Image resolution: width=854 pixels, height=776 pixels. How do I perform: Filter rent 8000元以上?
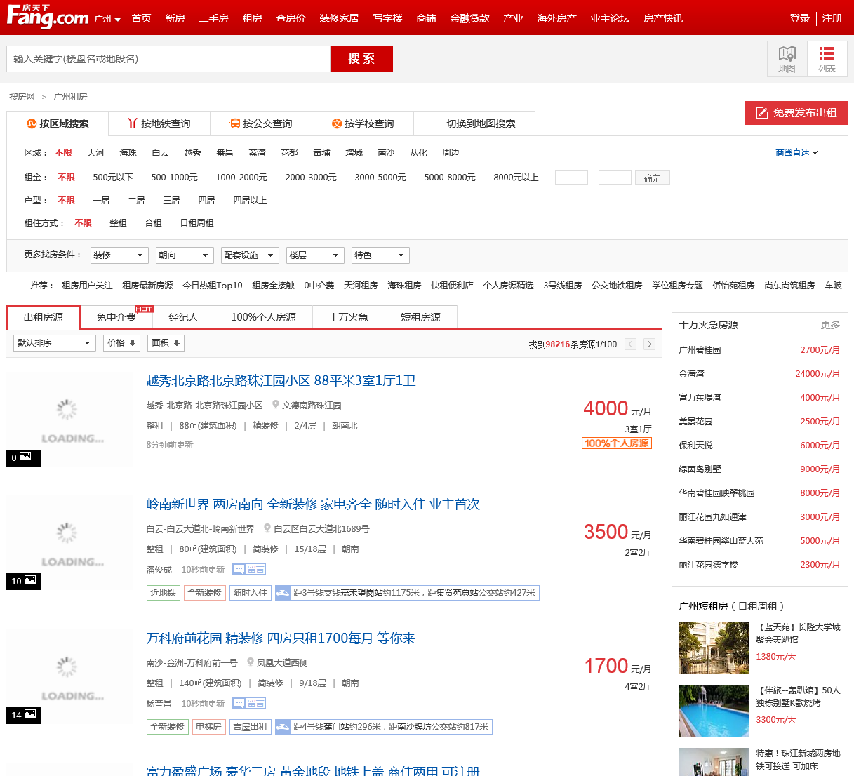(516, 178)
